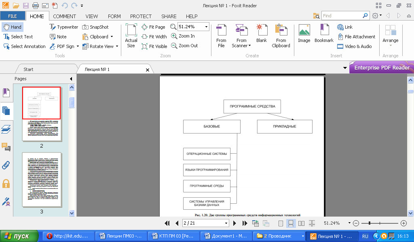Image resolution: width=414 pixels, height=242 pixels.
Task: Toggle continuous page display mode
Action: pos(291,223)
